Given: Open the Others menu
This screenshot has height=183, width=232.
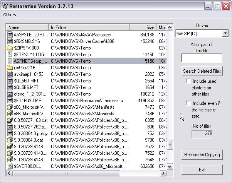Looking at the screenshot, I should point(10,15).
